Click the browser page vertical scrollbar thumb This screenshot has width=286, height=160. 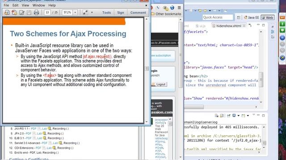coord(181,55)
